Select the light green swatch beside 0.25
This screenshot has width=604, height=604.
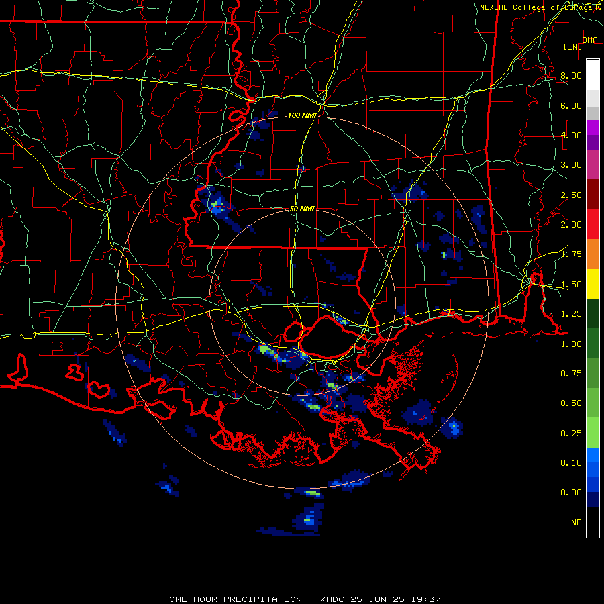pyautogui.click(x=593, y=433)
